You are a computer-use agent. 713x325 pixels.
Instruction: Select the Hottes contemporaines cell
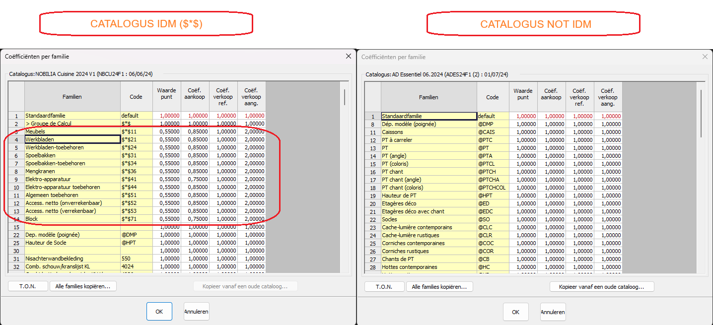coord(429,267)
